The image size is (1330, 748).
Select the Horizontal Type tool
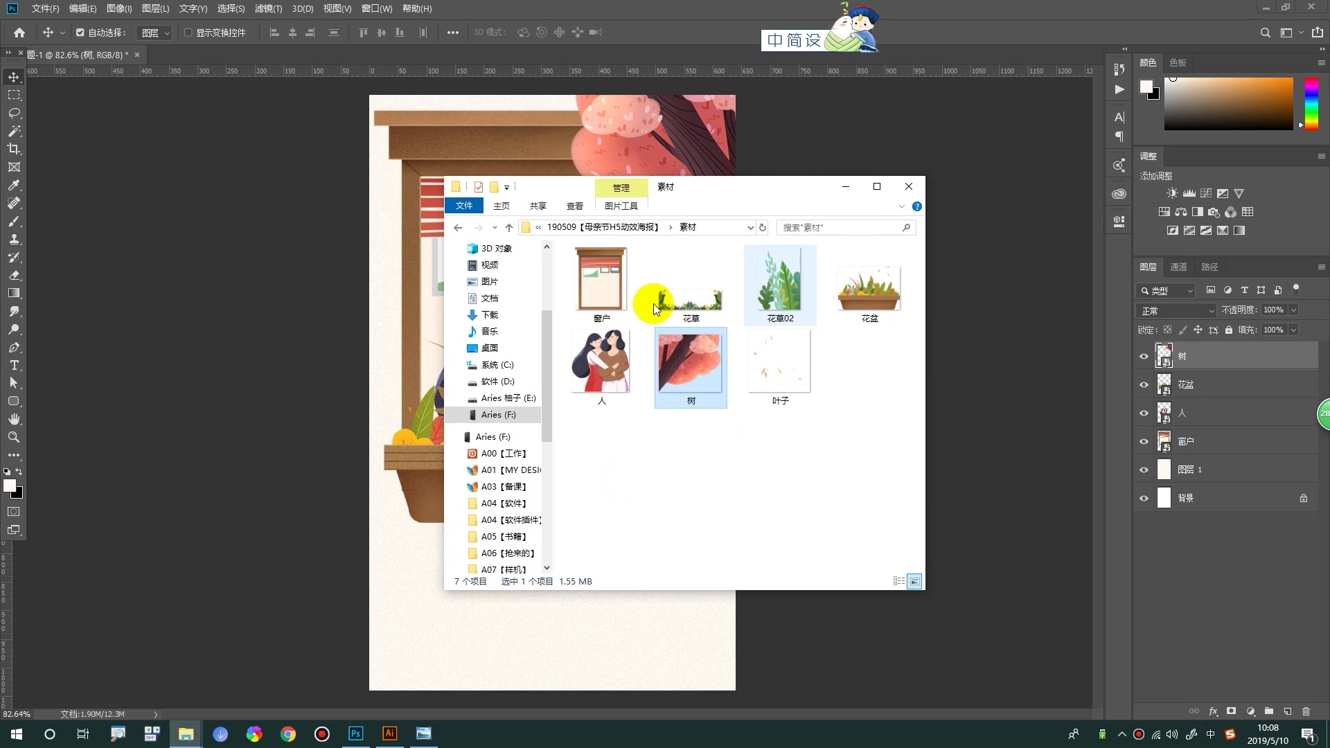tap(14, 365)
